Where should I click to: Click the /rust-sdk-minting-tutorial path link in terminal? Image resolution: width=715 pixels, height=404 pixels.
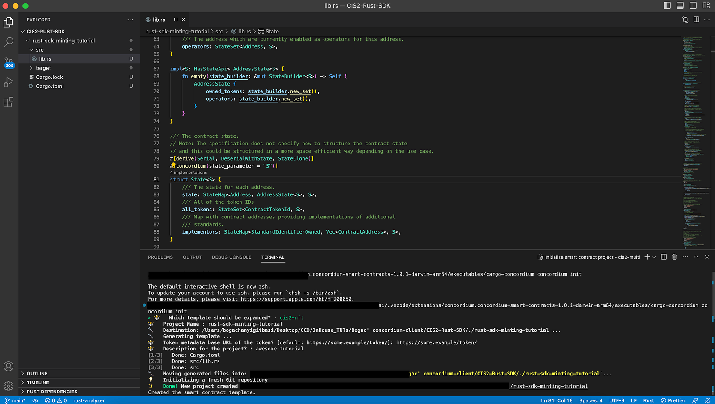point(549,386)
